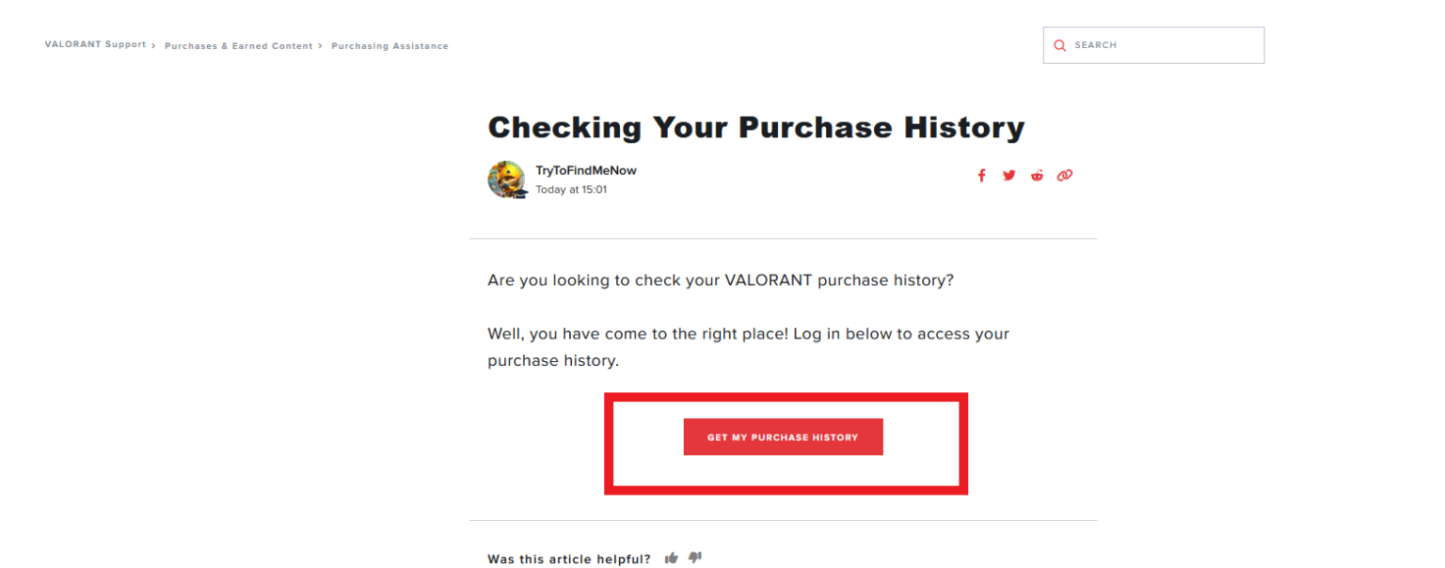Expand the VALORANT Support breadcrumb chevron

[152, 44]
